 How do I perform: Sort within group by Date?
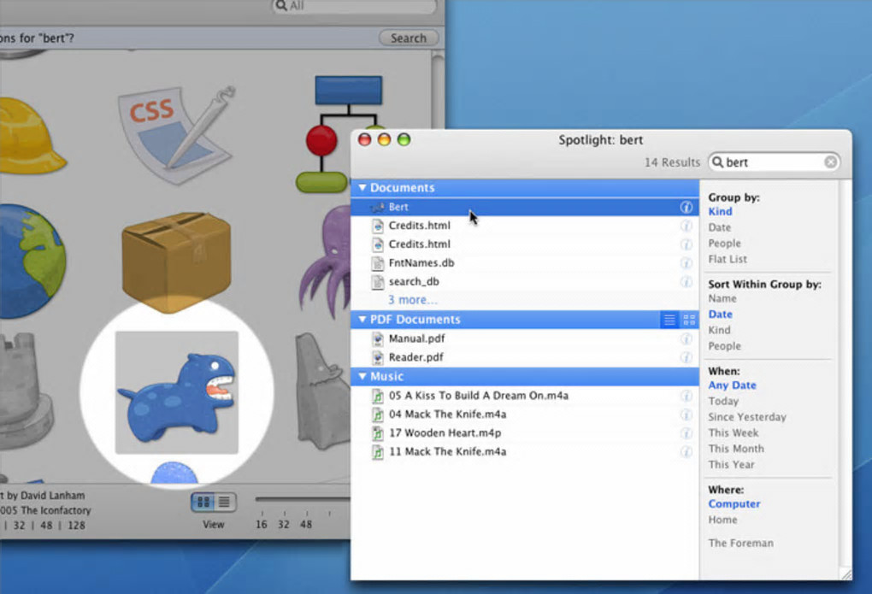tap(720, 315)
